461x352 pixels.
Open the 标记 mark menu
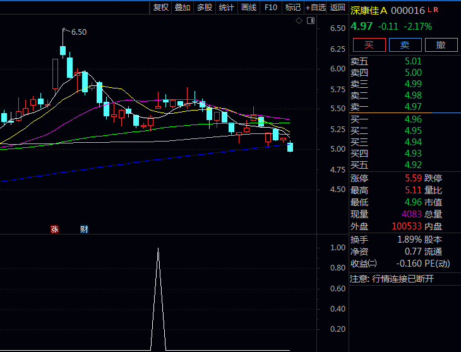pos(292,8)
